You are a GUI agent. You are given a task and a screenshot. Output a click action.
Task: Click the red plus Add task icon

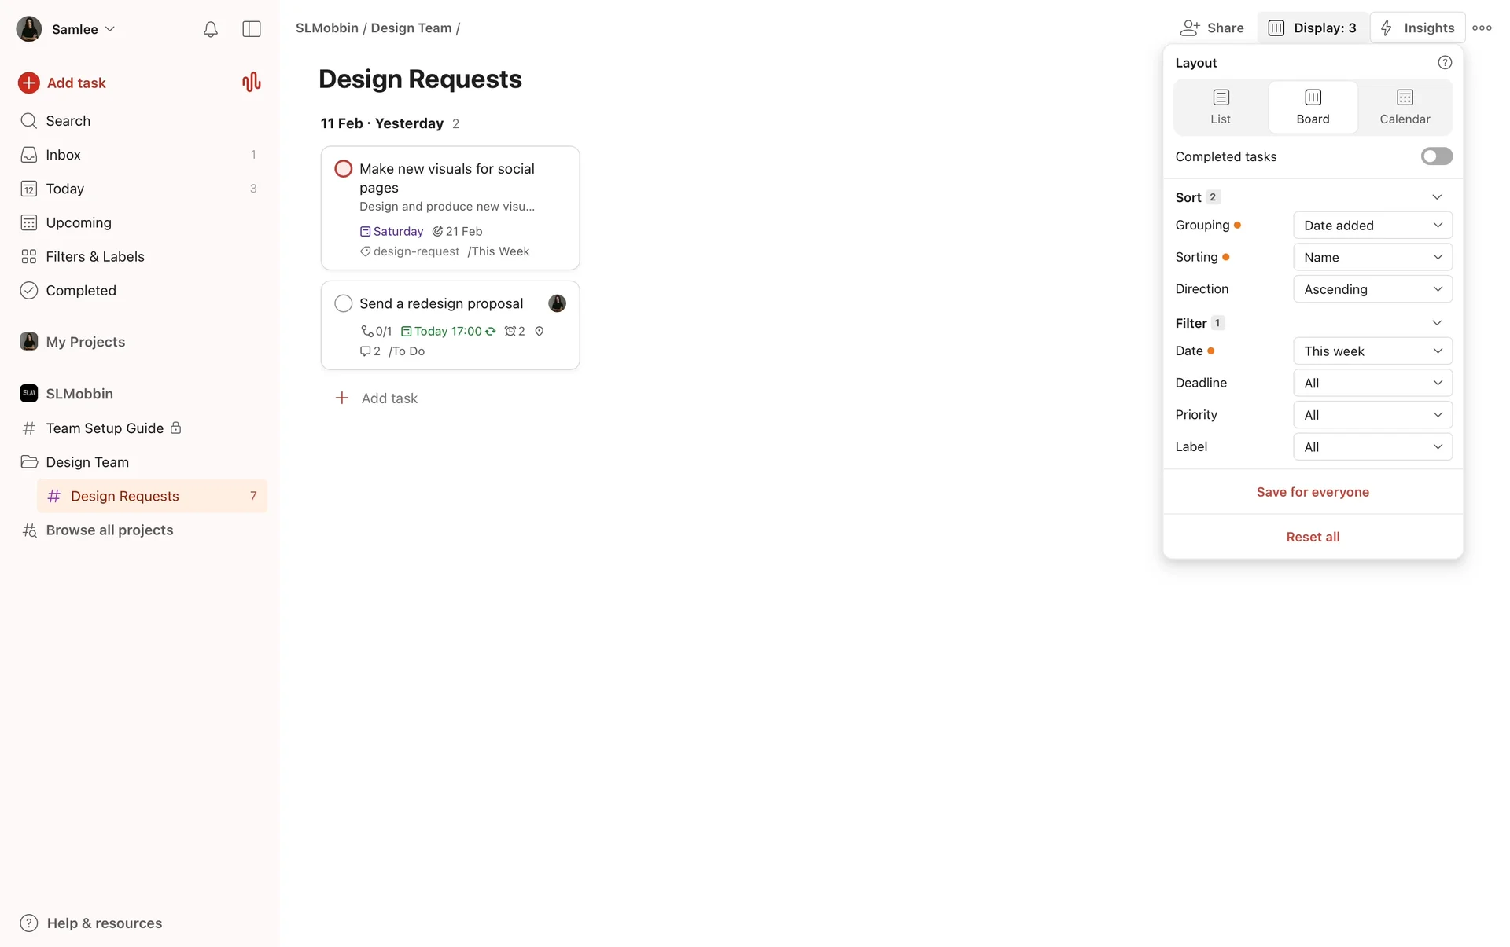[29, 83]
